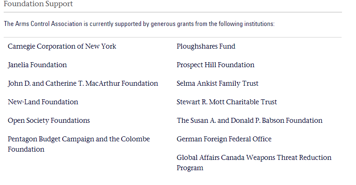Open John D. and Catherine T. MacArthur Foundation
Screen dimensions: 356x185
coord(83,84)
